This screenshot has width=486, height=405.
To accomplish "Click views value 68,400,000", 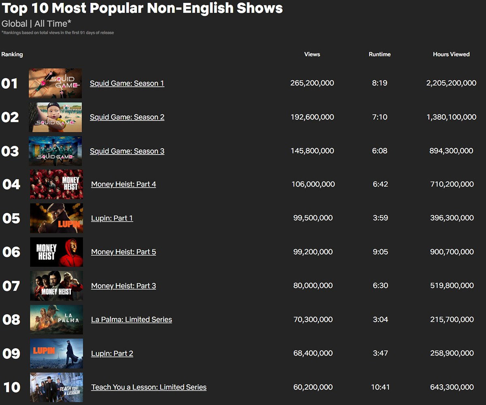I will (313, 354).
